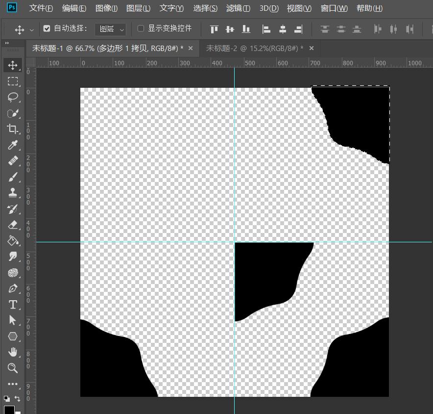Pick the Eyedropper tool
This screenshot has width=433, height=414.
tap(13, 145)
